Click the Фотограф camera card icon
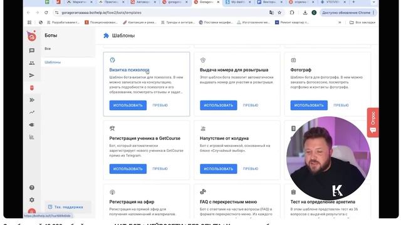This screenshot has width=401, height=225. [293, 60]
